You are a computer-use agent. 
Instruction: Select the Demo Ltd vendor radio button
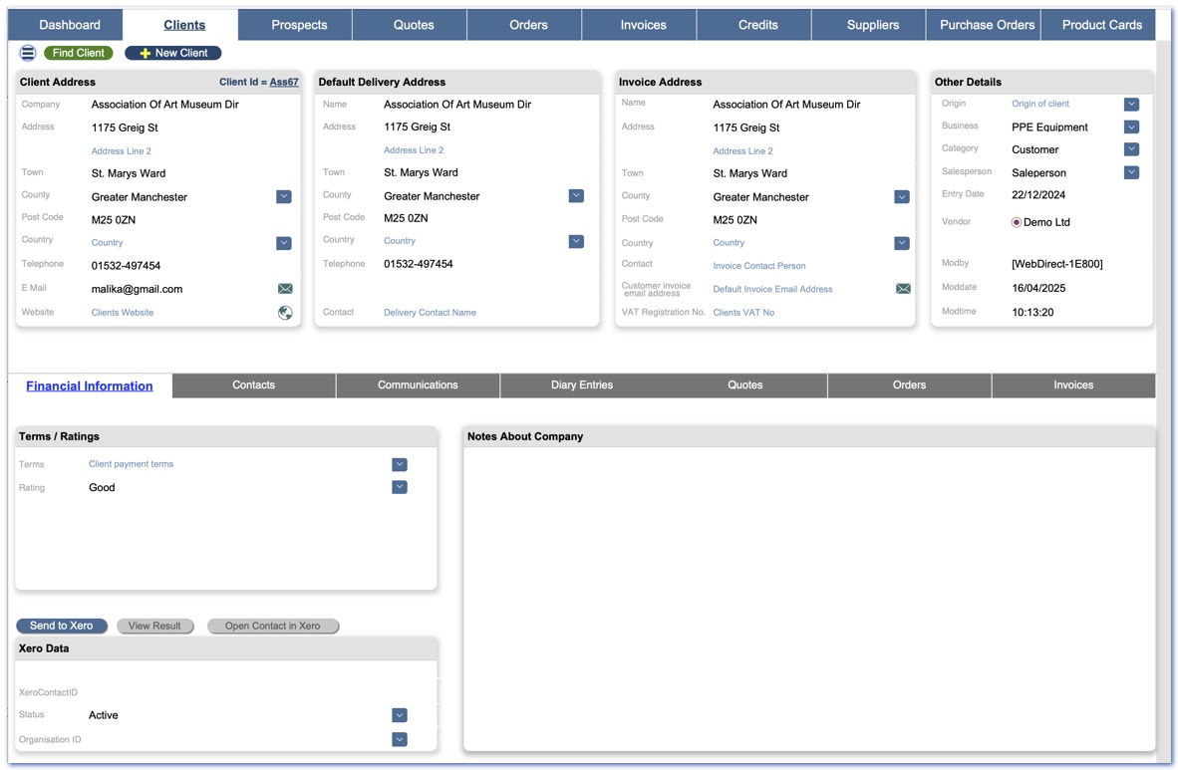(1017, 222)
